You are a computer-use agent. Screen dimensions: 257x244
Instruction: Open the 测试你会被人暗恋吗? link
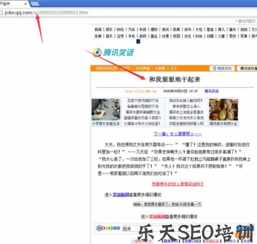[186, 100]
